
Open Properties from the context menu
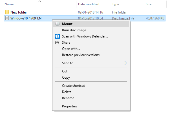click(91, 106)
